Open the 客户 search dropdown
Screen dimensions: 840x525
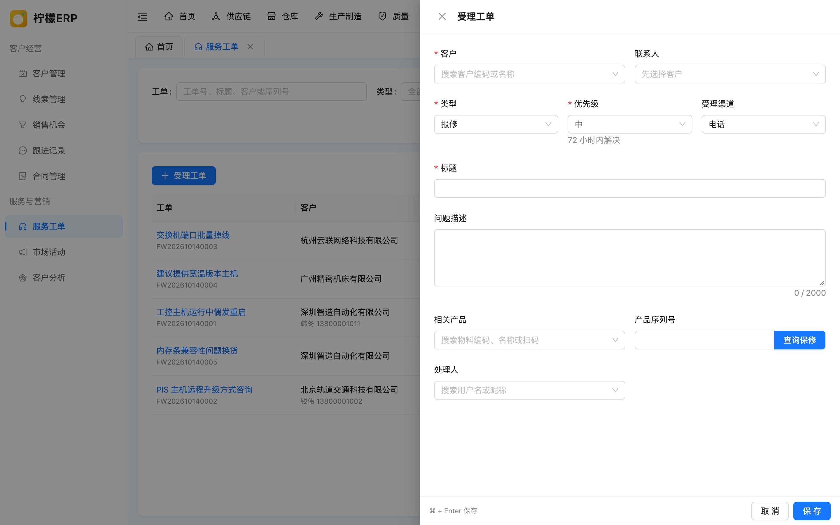(529, 74)
